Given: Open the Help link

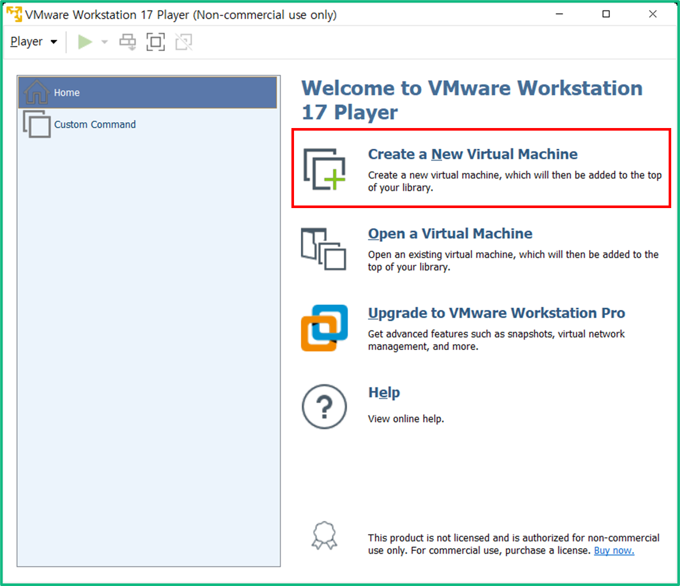Looking at the screenshot, I should [x=384, y=392].
